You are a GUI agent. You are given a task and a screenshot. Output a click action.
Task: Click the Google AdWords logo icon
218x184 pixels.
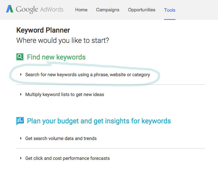pyautogui.click(x=10, y=9)
